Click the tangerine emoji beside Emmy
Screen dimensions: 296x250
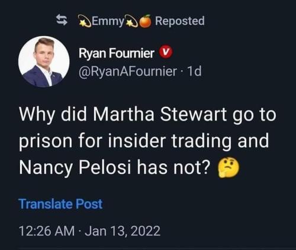(146, 21)
